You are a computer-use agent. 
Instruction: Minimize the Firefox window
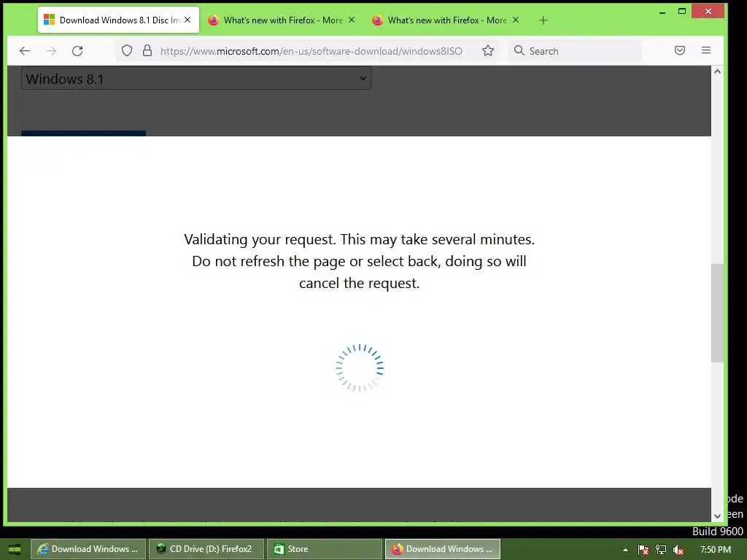[662, 12]
